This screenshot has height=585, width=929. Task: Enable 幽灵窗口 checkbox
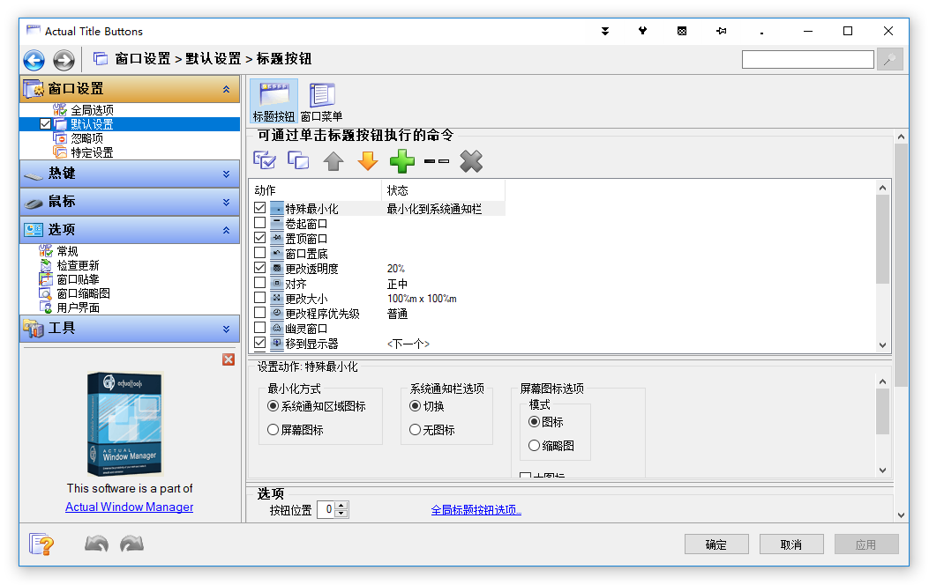[x=259, y=328]
